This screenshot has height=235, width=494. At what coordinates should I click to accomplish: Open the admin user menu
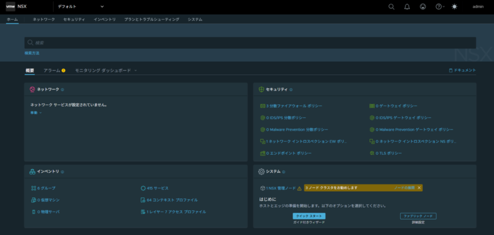point(478,7)
